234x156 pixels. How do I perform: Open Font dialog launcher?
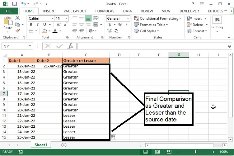point(67,38)
